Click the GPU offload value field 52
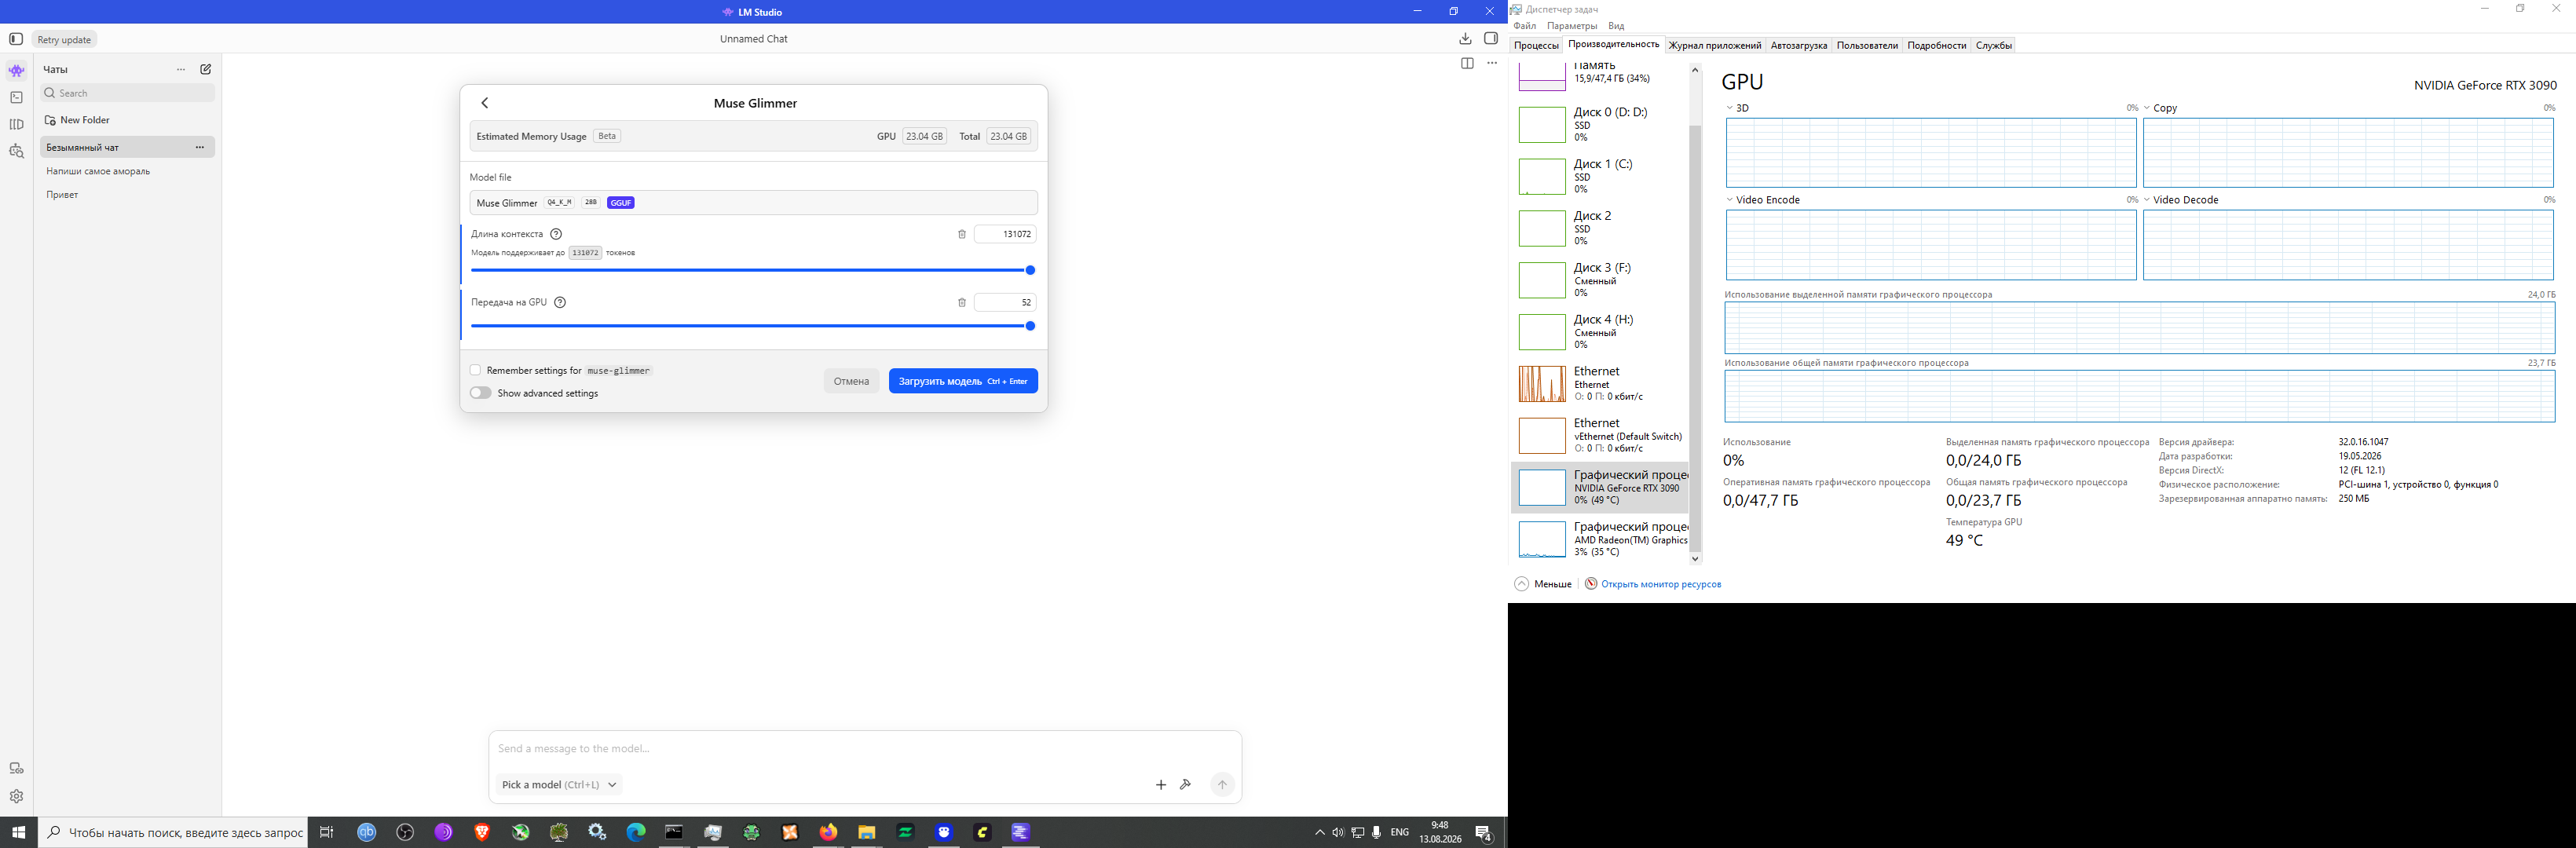 point(1005,302)
